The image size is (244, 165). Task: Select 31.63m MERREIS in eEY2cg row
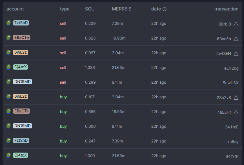pos(119,68)
